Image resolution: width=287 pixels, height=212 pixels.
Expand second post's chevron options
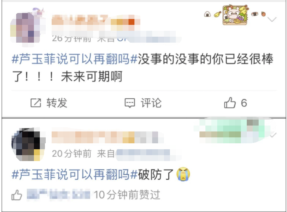[x=273, y=135]
